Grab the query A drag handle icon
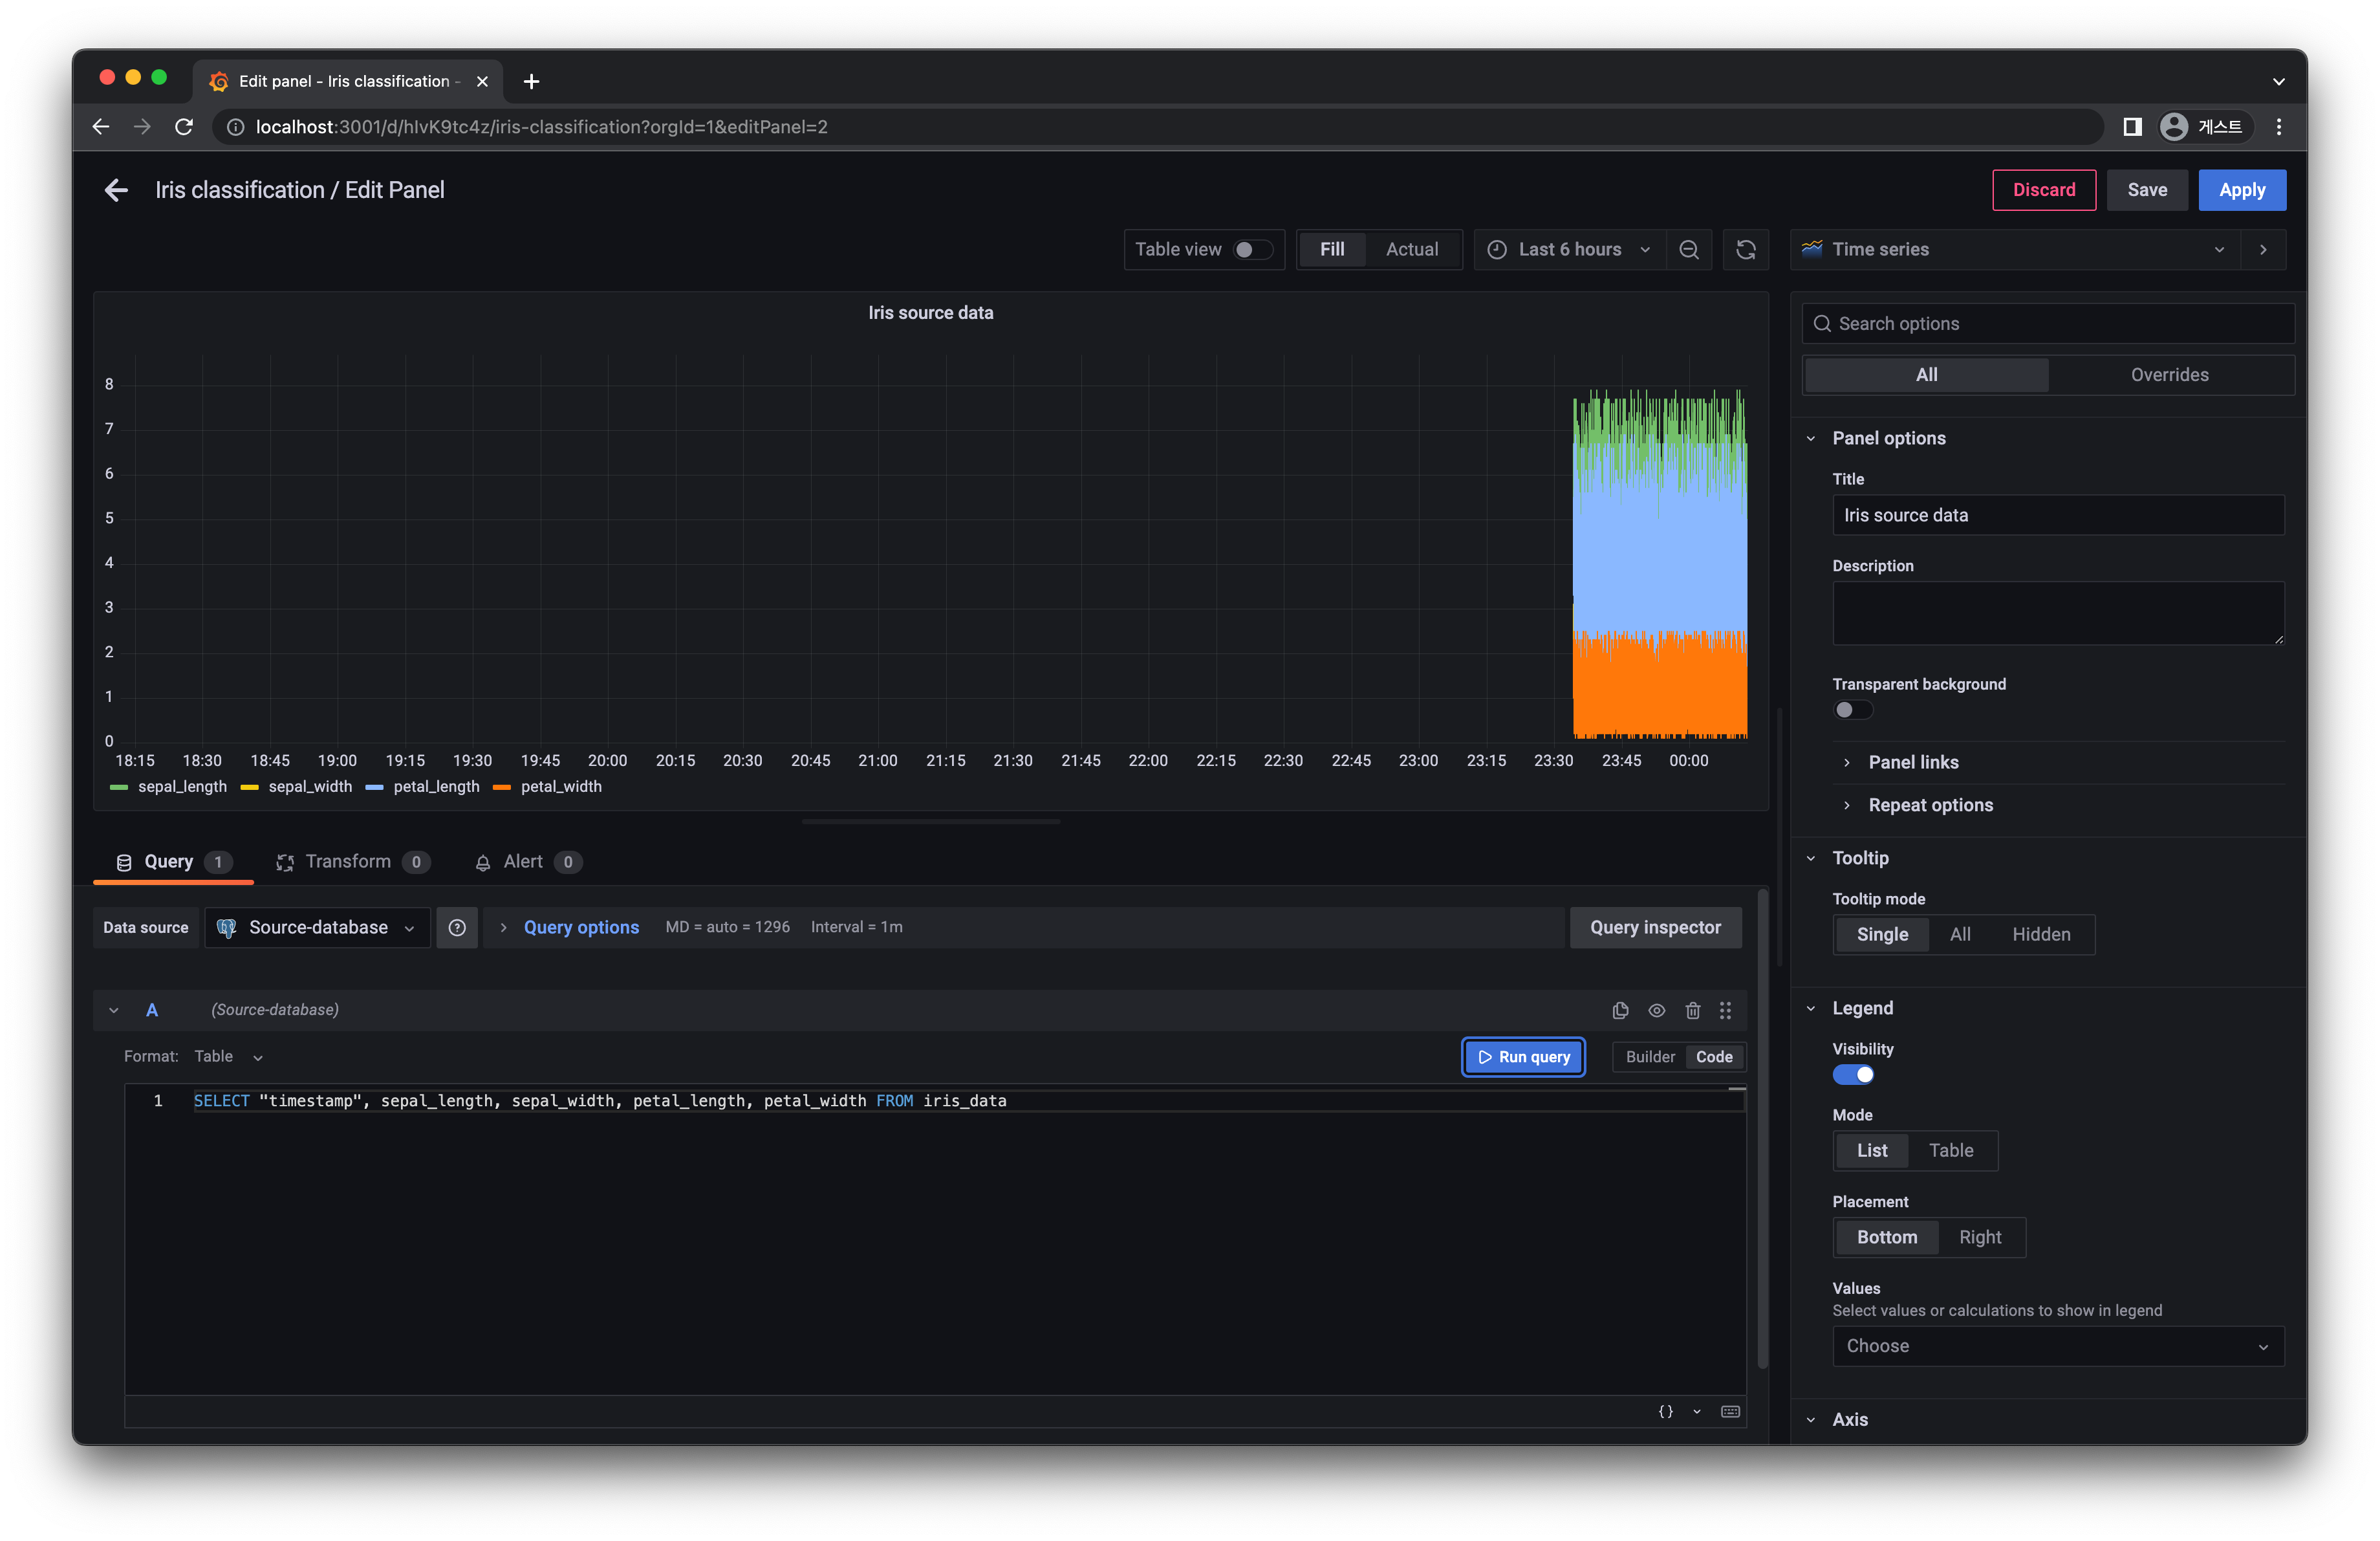This screenshot has width=2380, height=1541. [x=1726, y=1011]
